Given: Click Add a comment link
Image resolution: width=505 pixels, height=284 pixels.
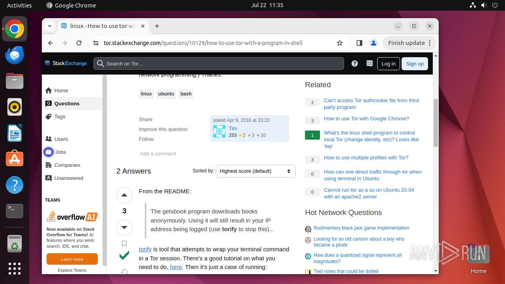Looking at the screenshot, I should 158,153.
